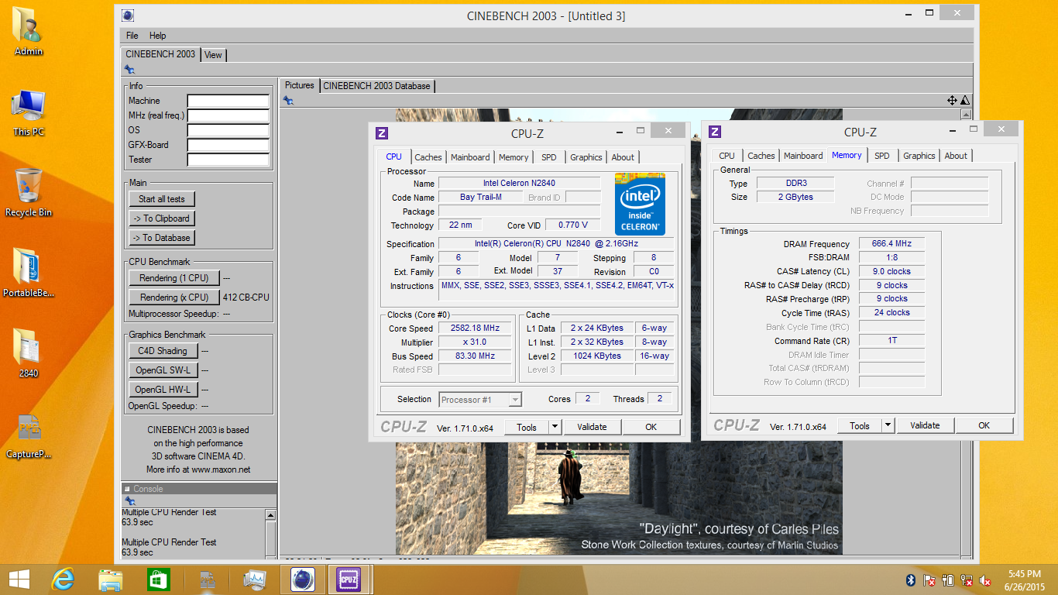Run the Rendering (x CPU) benchmark
Image resolution: width=1058 pixels, height=595 pixels.
[174, 297]
